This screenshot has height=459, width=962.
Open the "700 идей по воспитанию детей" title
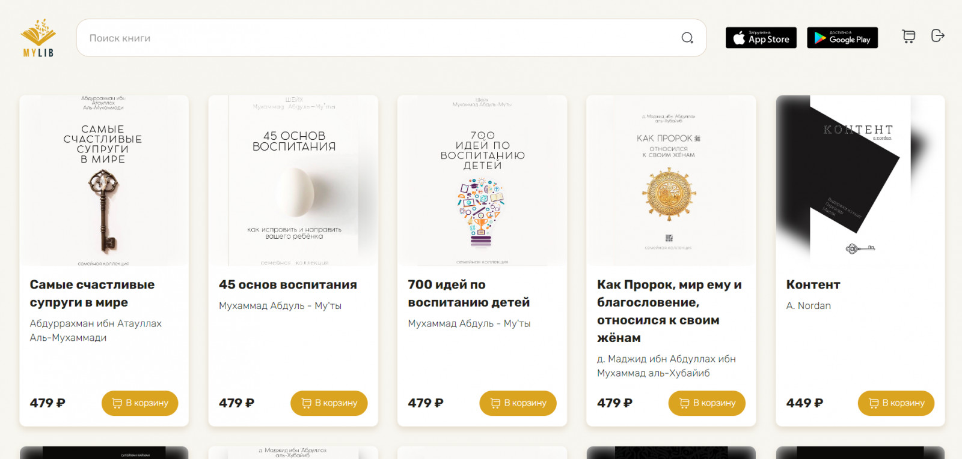click(x=468, y=293)
